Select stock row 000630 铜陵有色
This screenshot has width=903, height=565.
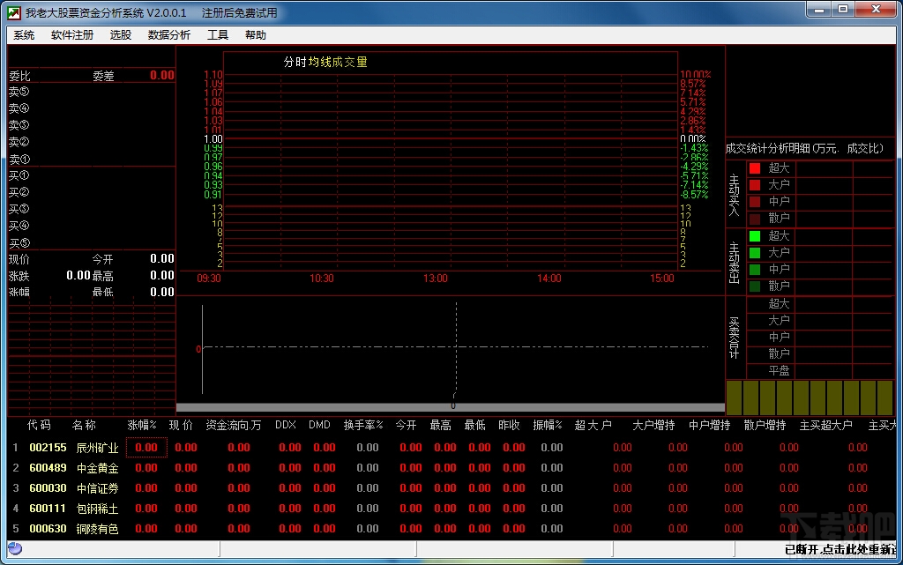[x=451, y=528]
